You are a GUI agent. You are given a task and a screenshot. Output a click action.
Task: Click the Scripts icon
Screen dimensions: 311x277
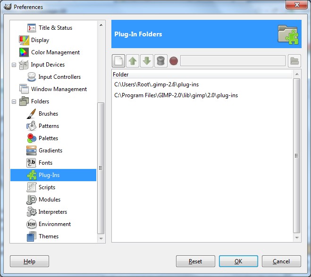[31, 187]
